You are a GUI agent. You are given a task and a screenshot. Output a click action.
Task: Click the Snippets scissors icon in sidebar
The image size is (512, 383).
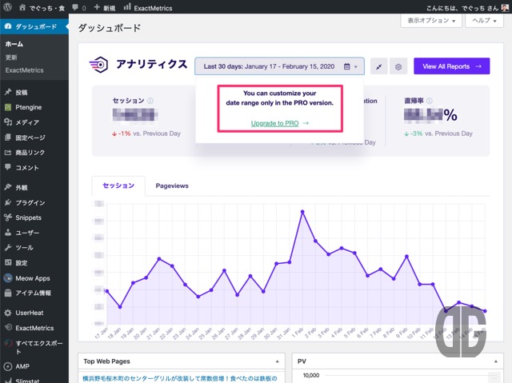[8, 217]
